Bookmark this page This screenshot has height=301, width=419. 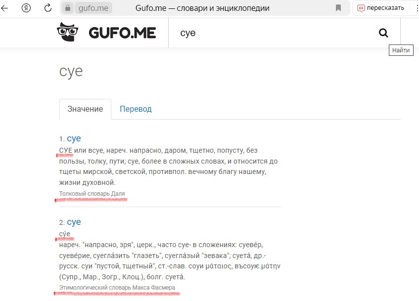(338, 8)
